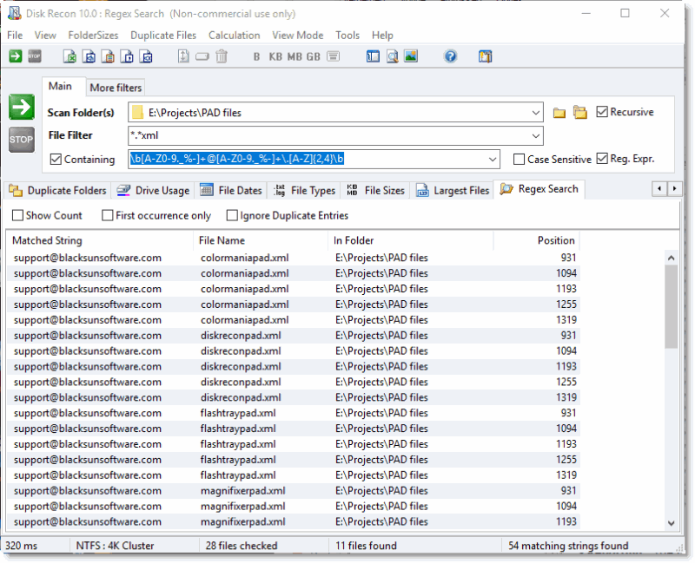Click the Excel export page icon in toolbar
Image resolution: width=695 pixels, height=563 pixels.
[x=69, y=56]
